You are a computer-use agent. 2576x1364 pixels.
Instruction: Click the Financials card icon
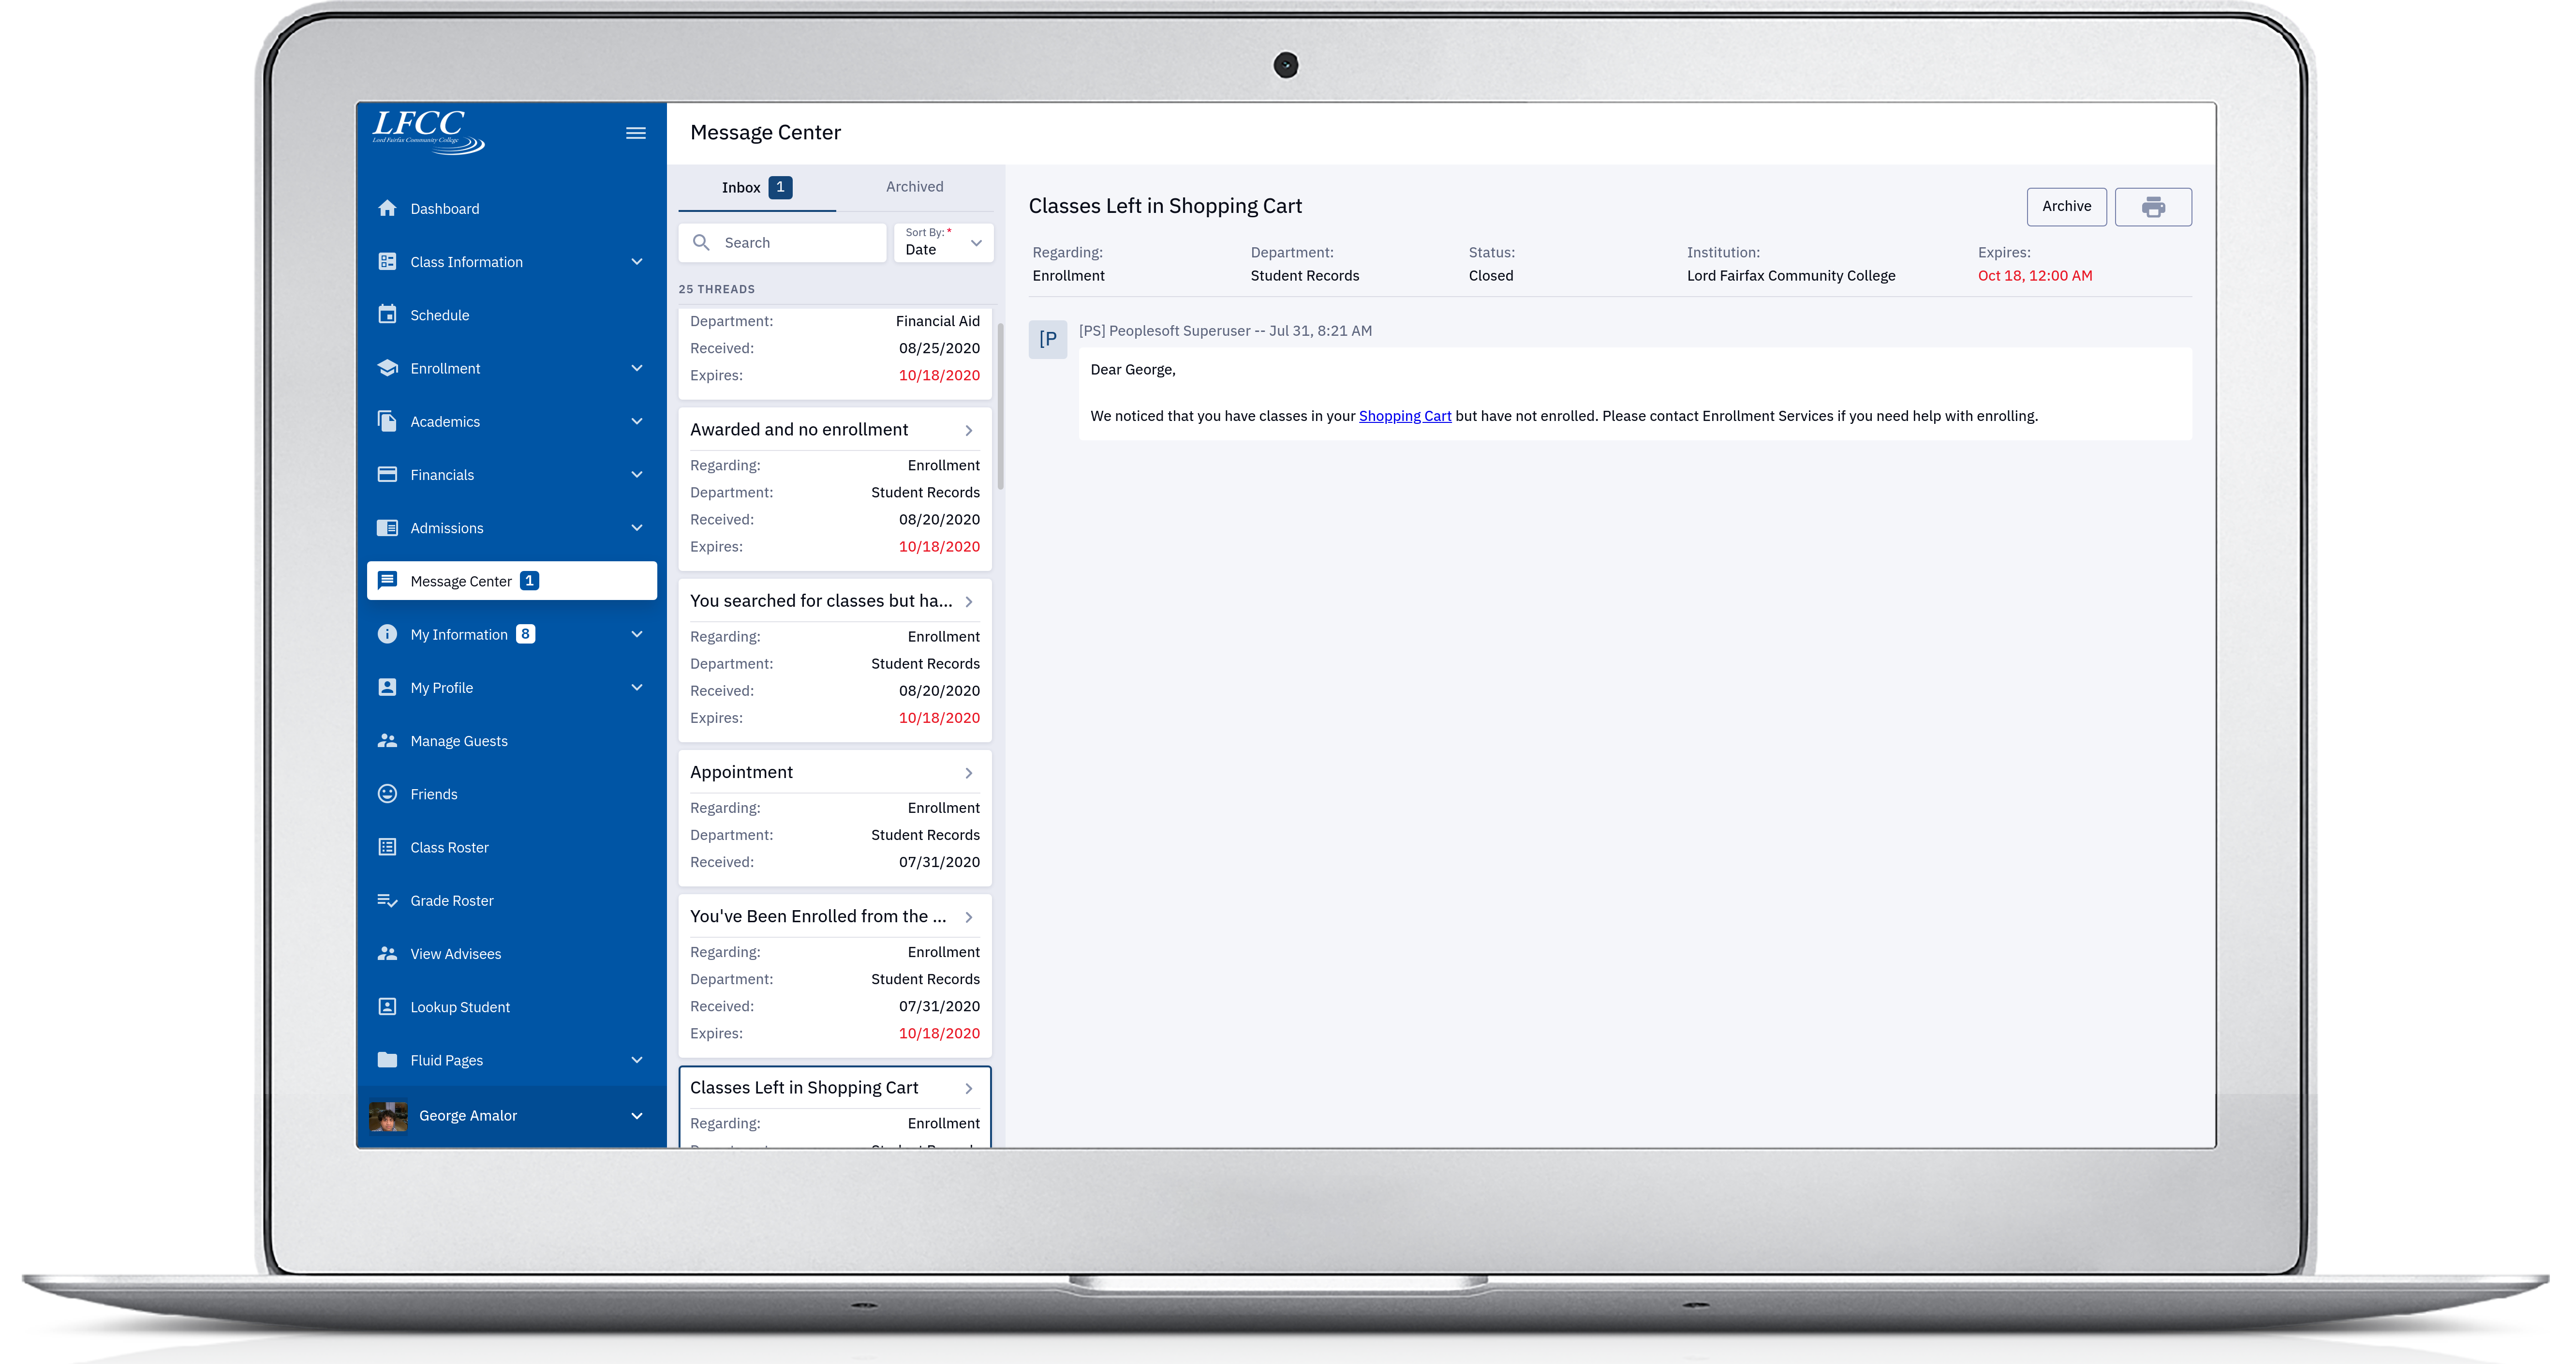[387, 474]
